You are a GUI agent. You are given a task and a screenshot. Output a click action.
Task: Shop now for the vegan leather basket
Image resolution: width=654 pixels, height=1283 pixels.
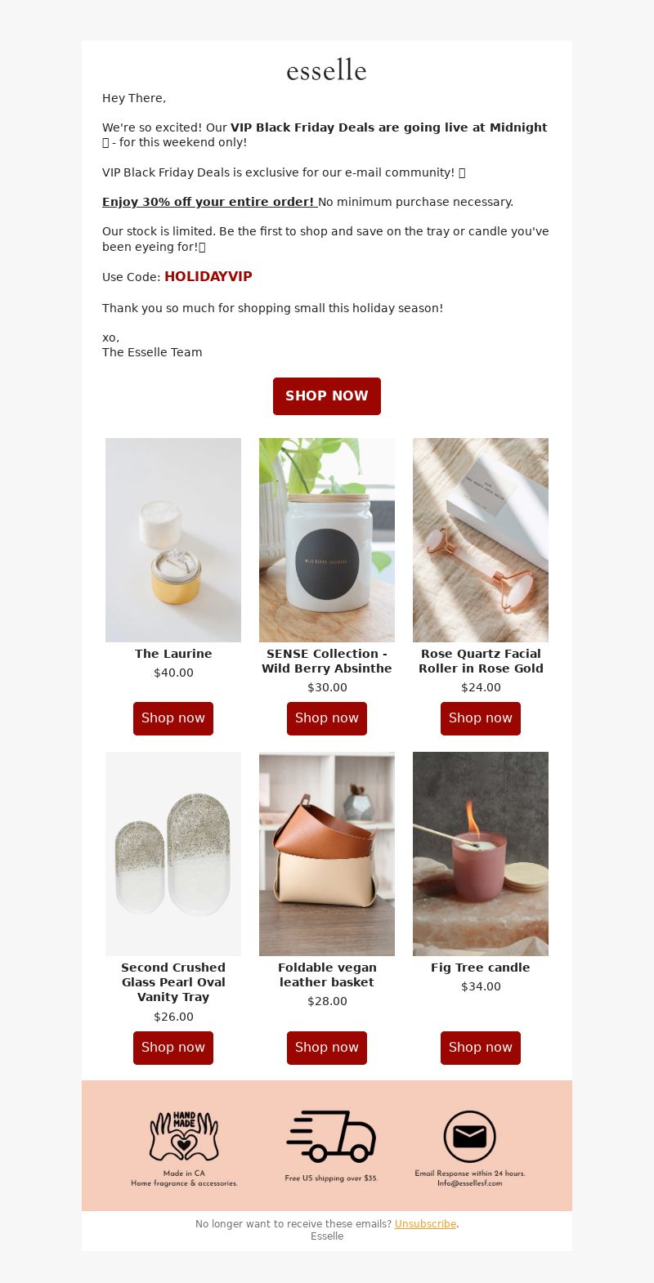(x=327, y=1048)
